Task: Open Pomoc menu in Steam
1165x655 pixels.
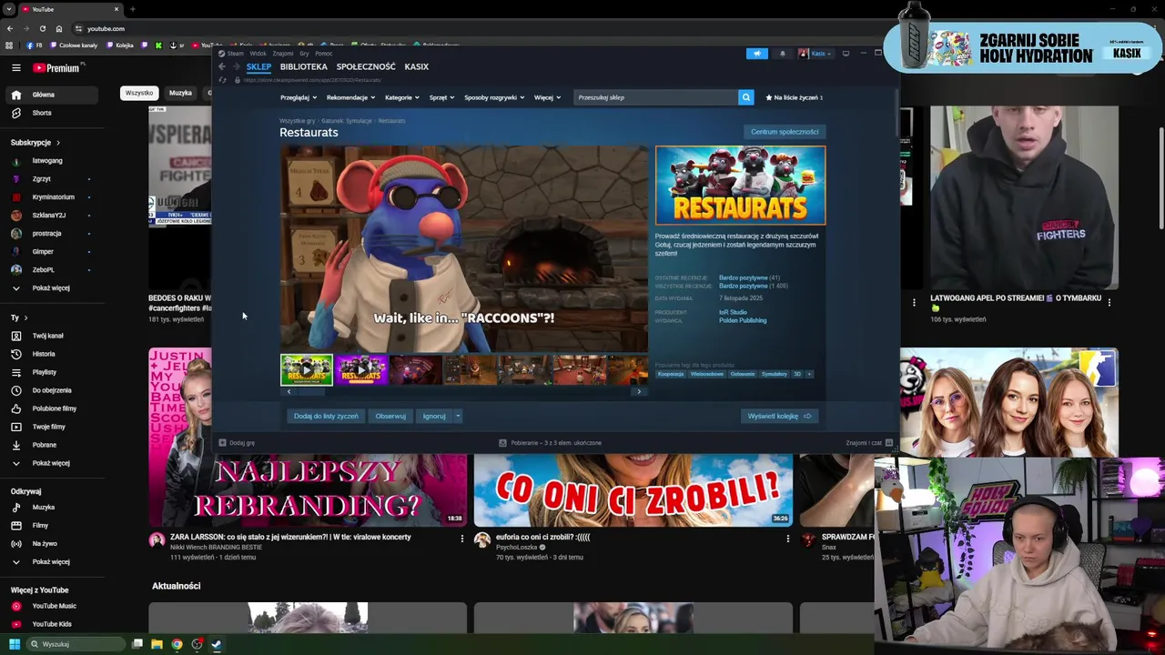Action: pos(323,54)
